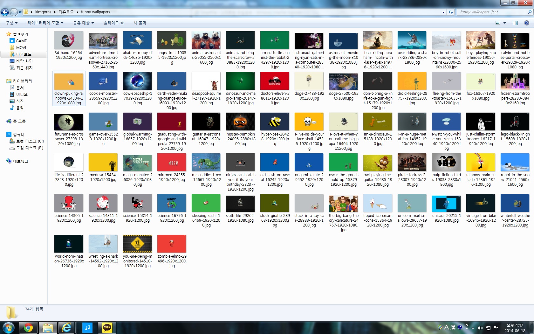Open the view options dropdown arrow
Screen dimensions: 534x334
504,23
